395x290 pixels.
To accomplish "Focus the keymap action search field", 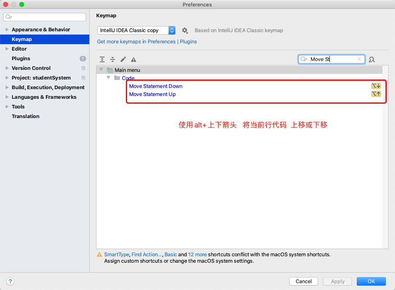I will point(331,59).
